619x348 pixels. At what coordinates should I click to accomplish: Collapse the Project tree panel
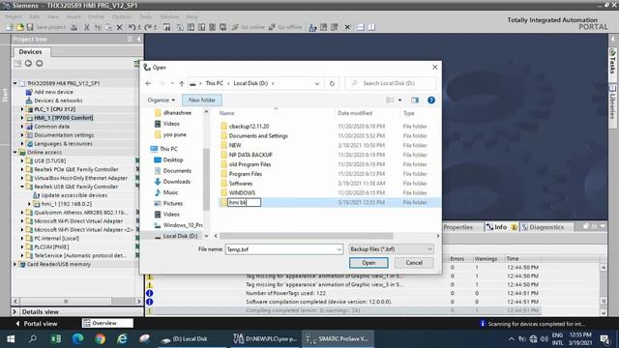pos(138,39)
